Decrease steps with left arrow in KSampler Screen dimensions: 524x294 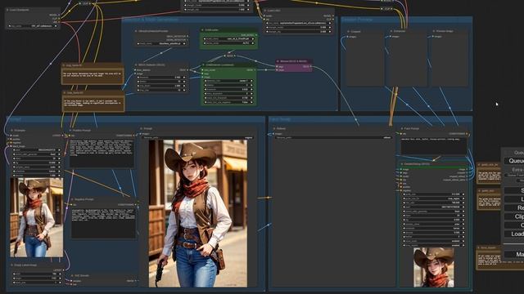[x=15, y=158]
